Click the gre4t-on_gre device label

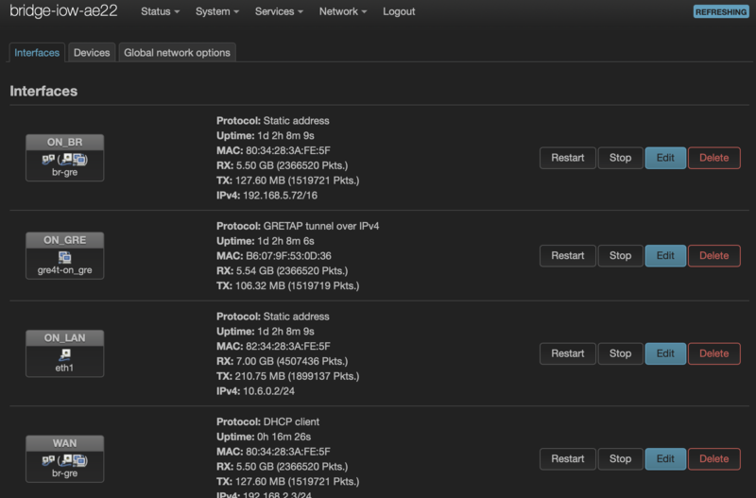(x=64, y=270)
